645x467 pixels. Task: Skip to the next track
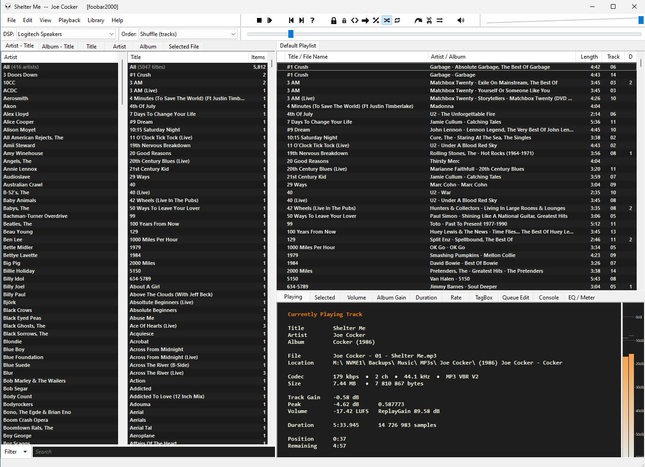(x=302, y=20)
